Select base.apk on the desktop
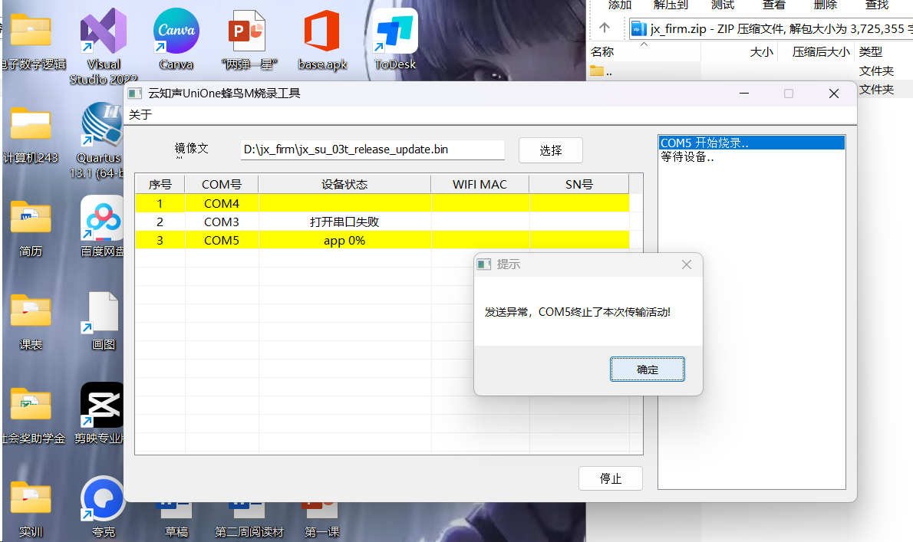The image size is (913, 542). click(321, 34)
